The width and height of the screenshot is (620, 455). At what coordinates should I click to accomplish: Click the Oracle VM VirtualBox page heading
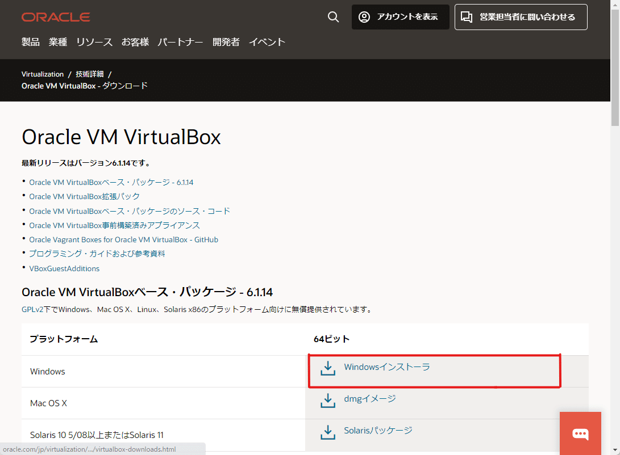coord(121,137)
